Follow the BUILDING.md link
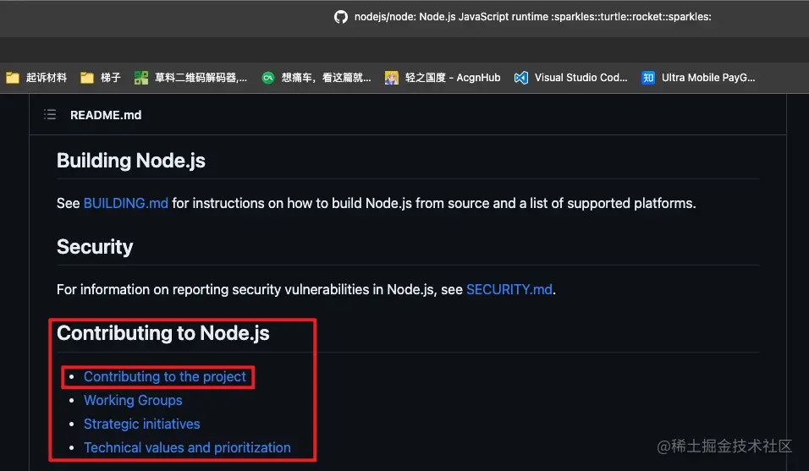Image resolution: width=809 pixels, height=471 pixels. click(126, 203)
